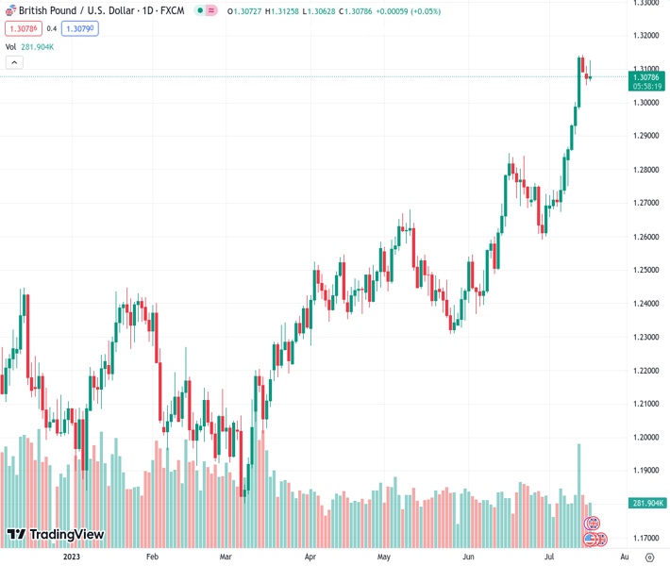Click the green market status dot
This screenshot has width=670, height=566.
click(x=198, y=10)
